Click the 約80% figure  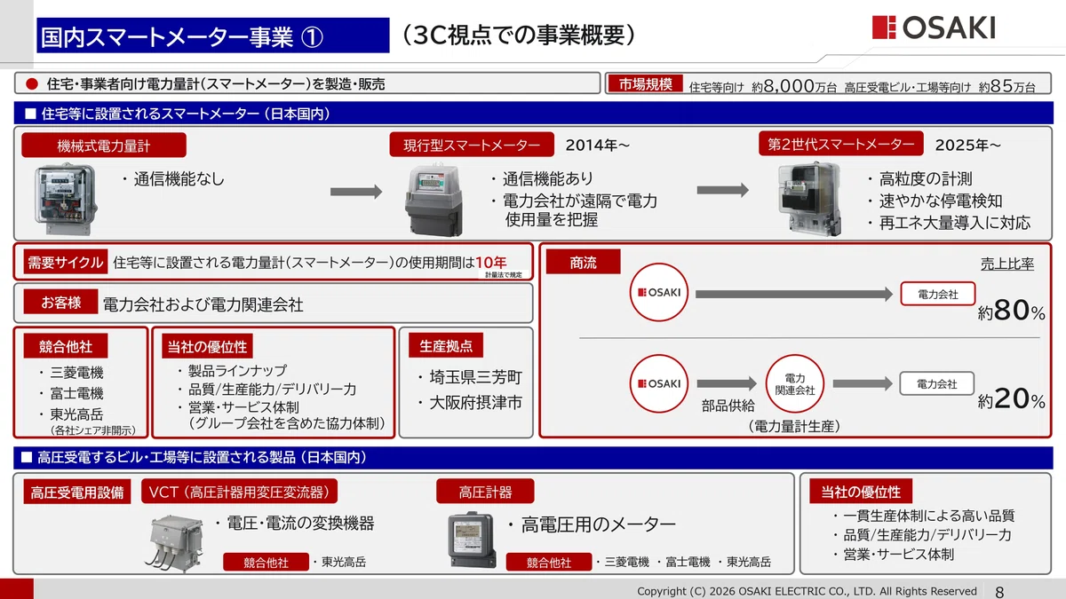(x=1011, y=312)
